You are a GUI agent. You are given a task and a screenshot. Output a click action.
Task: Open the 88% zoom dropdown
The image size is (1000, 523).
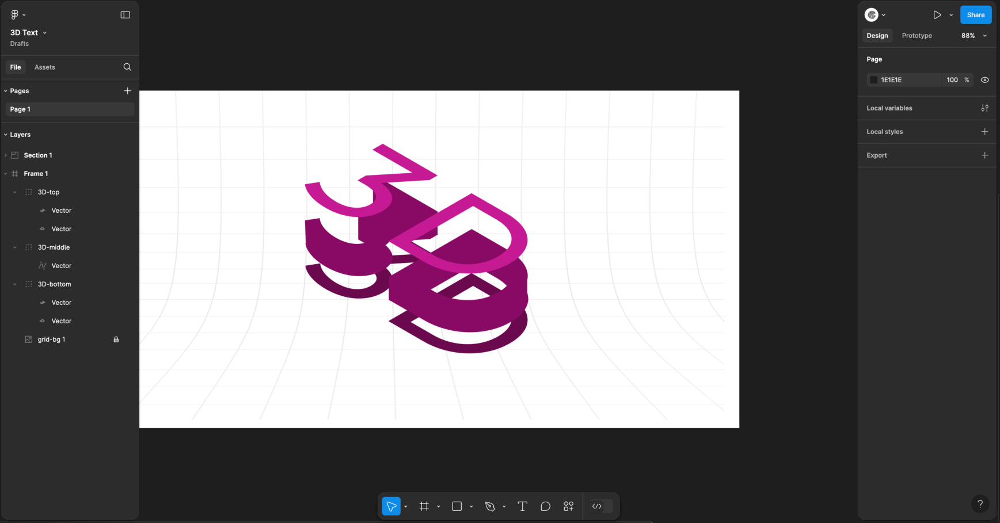[974, 36]
